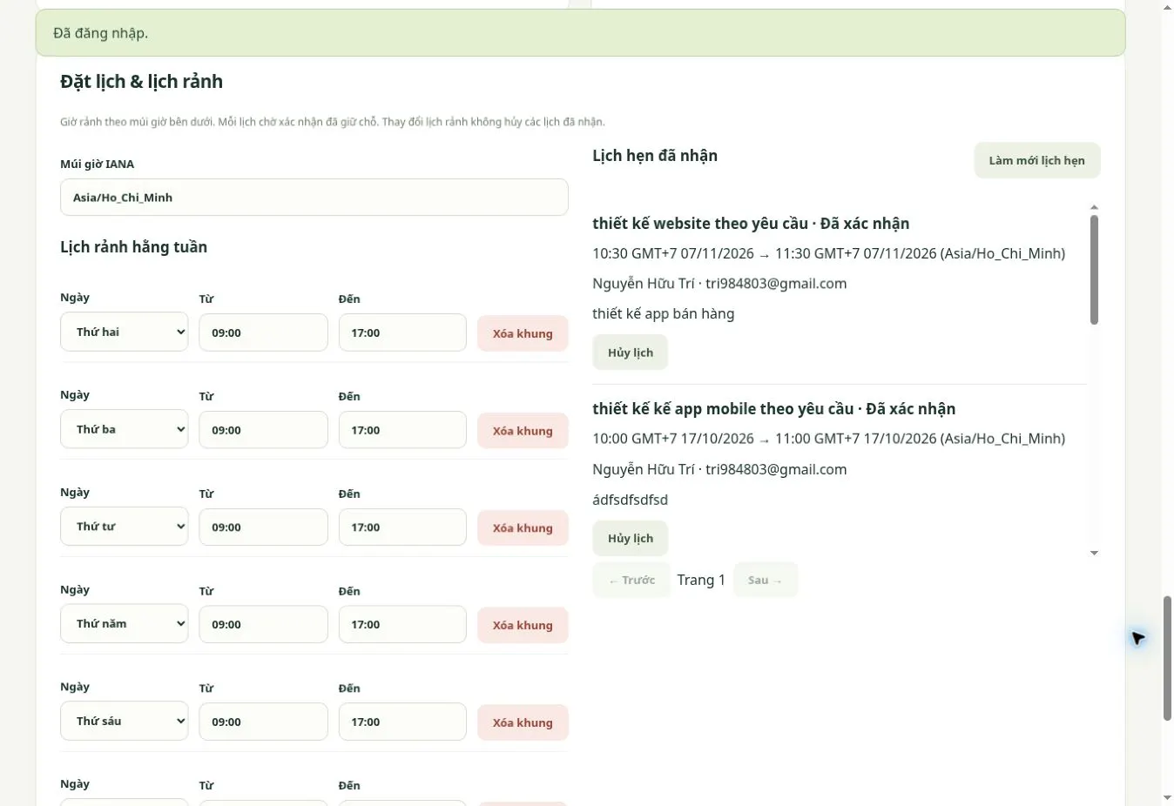Viewport: 1174px width, 806px height.
Task: Delete the Thứ hai slot with Xóa khung
Action: 523,333
